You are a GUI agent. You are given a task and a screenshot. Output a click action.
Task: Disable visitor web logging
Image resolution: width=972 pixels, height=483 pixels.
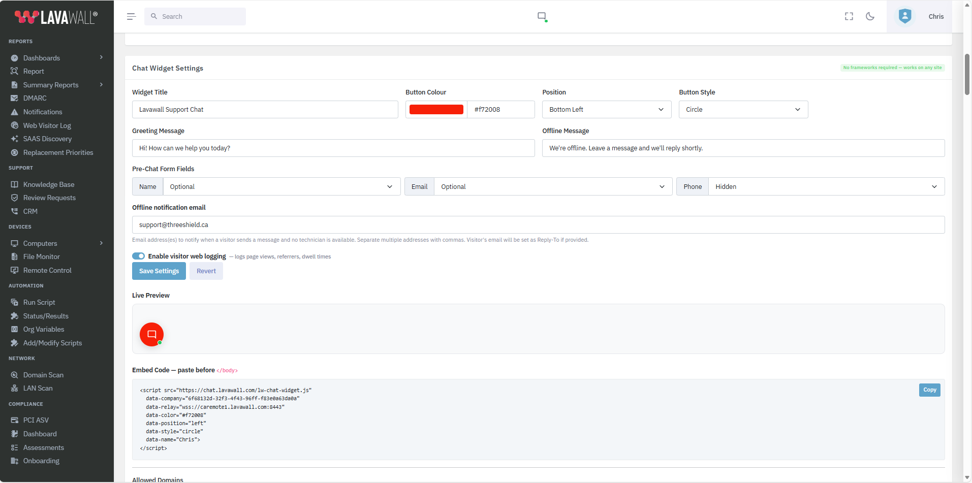[x=138, y=255]
